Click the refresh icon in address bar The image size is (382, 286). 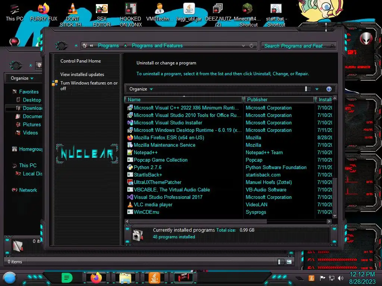pyautogui.click(x=251, y=45)
